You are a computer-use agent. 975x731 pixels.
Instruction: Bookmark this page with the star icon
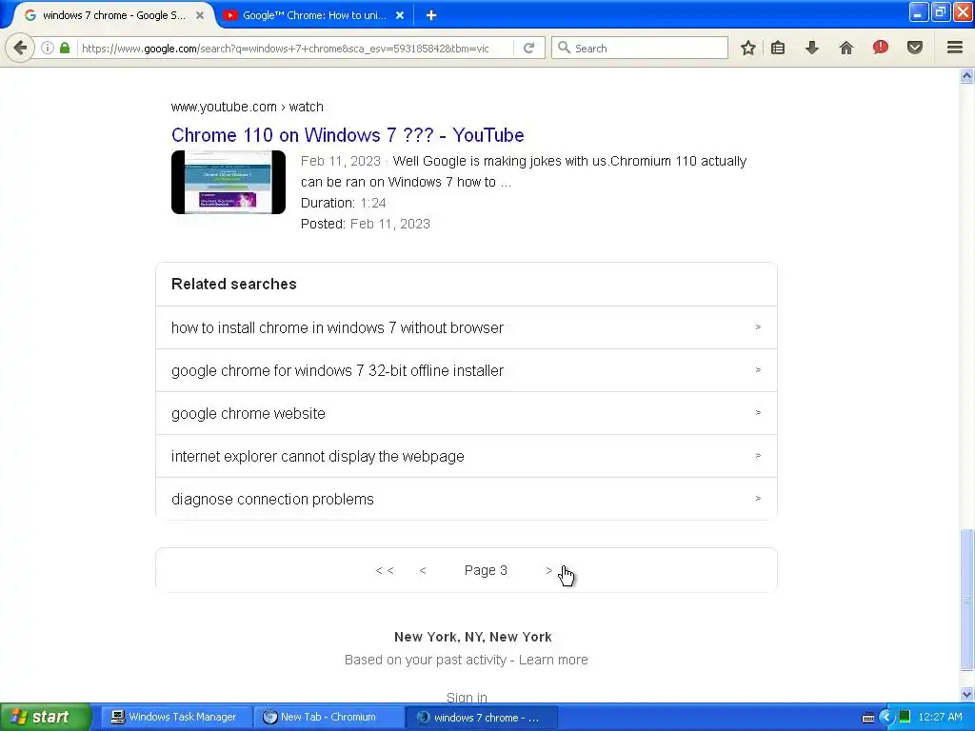click(748, 48)
